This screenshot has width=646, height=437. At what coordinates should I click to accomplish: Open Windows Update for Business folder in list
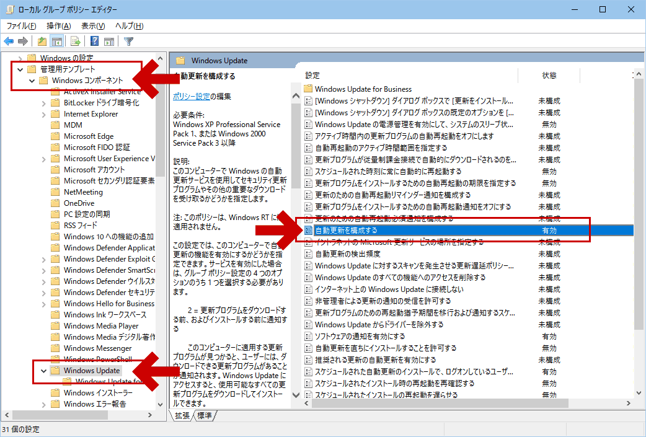pos(363,89)
